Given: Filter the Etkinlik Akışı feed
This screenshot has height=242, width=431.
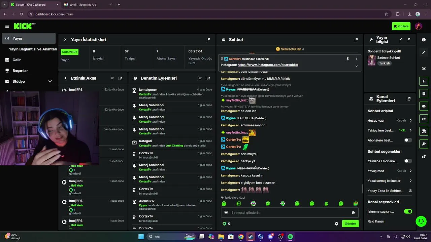Looking at the screenshot, I should [112, 78].
